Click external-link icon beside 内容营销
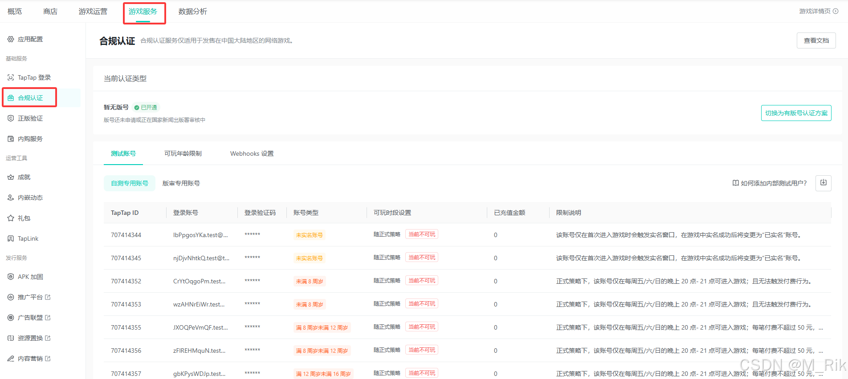The height and width of the screenshot is (379, 848). 48,359
